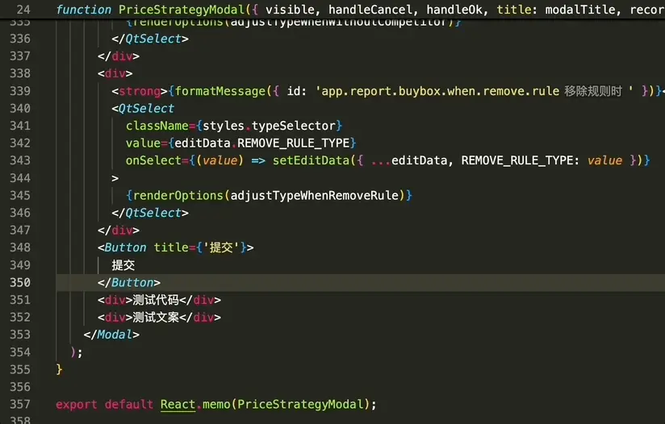Click the title attribute on line 348
The height and width of the screenshot is (424, 665).
coord(171,247)
